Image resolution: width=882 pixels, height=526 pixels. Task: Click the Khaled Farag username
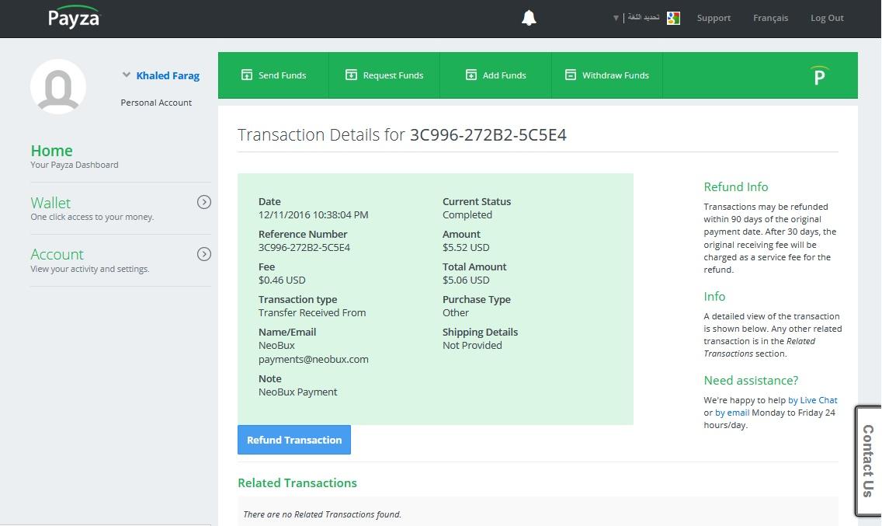(x=168, y=75)
